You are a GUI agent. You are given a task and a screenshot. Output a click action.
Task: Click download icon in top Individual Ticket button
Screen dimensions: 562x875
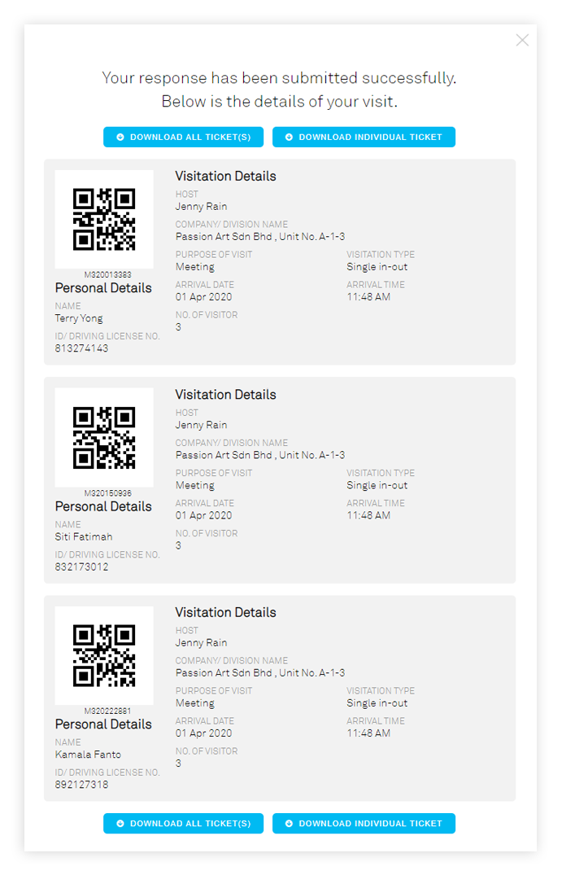pyautogui.click(x=289, y=138)
